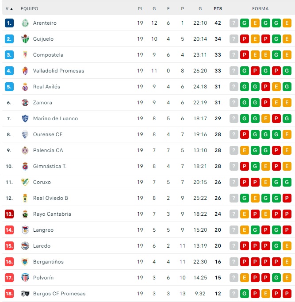This screenshot has height=302, width=295.
Task: Click Burgos CF Promesas crest icon
Action: tap(25, 294)
